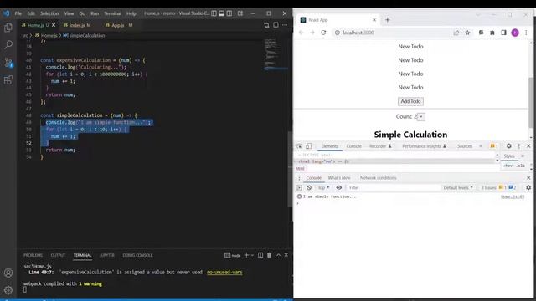This screenshot has width=536, height=301.
Task: Open DevTools Settings gear
Action: [509, 146]
